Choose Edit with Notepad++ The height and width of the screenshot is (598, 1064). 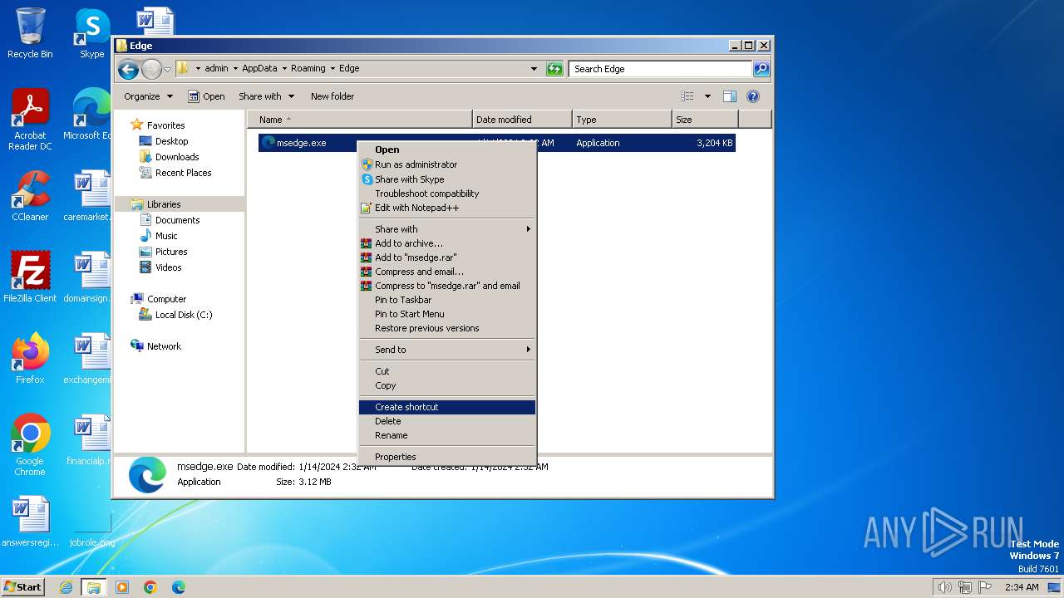click(x=447, y=208)
